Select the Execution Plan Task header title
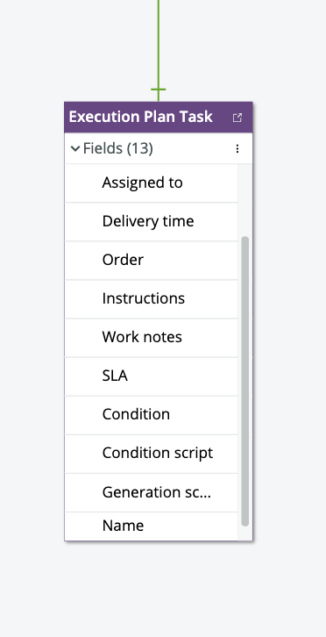The height and width of the screenshot is (637, 326). [x=140, y=117]
